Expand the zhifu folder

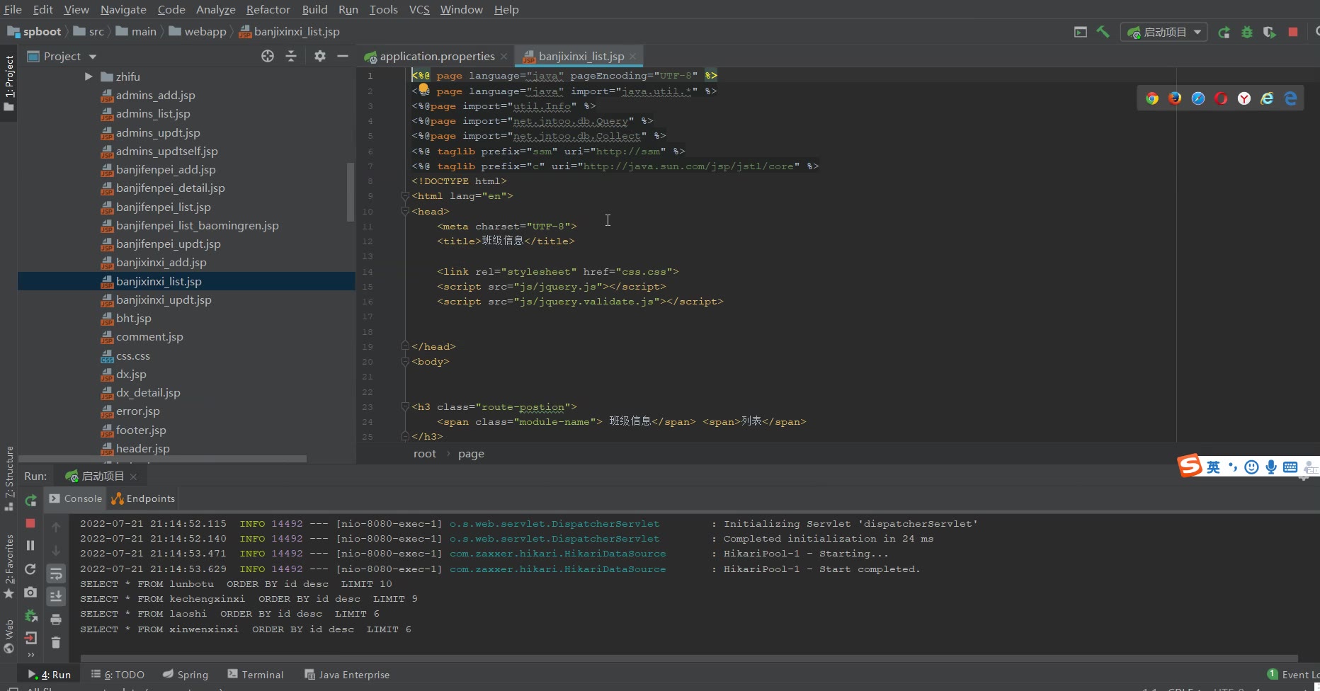89,76
